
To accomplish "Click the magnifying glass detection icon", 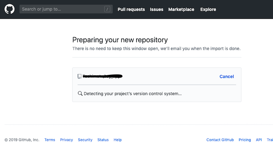I will 80,93.
